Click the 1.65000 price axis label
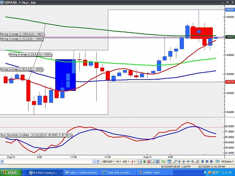Screen dimensions: 235x176 (x=230, y=74)
